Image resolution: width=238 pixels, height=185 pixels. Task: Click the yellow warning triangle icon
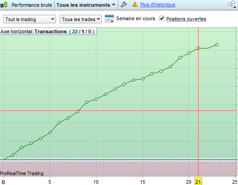coord(135,4)
